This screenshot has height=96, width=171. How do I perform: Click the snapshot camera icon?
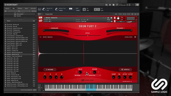point(108,18)
